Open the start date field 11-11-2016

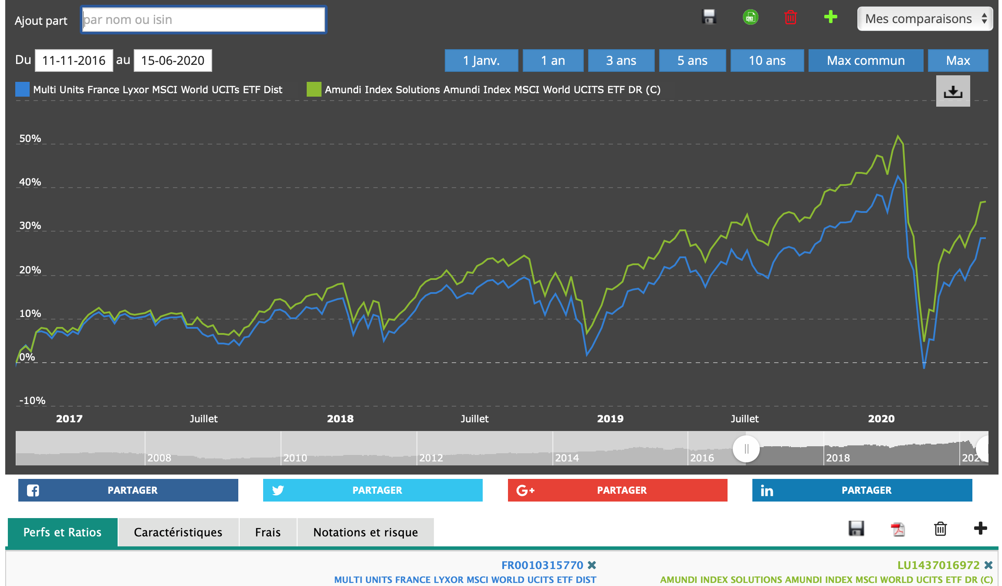74,61
